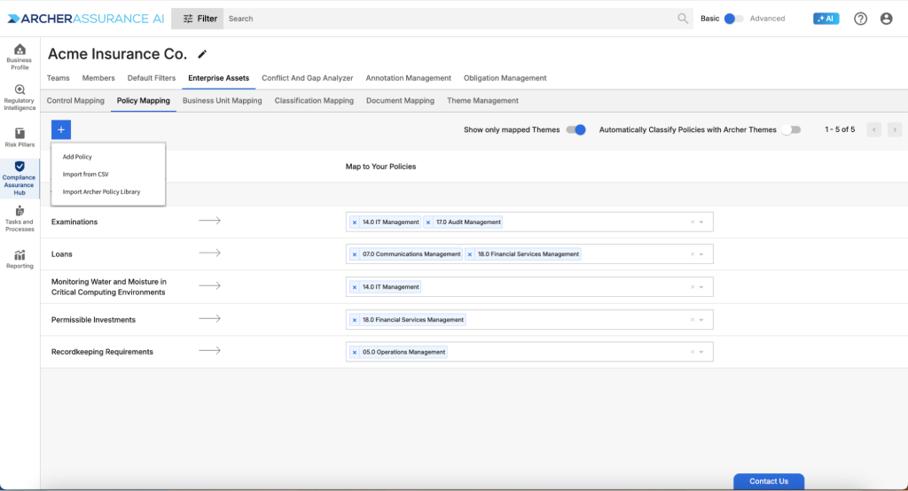Go to previous page of results
Viewport: 908px width, 491px height.
pos(873,129)
